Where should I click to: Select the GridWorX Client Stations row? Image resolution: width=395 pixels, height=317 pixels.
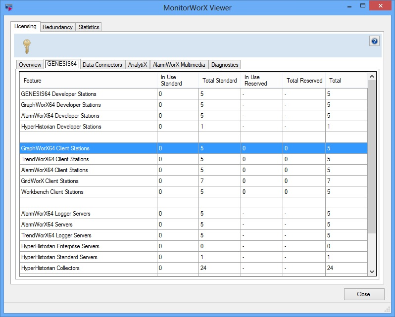pos(49,181)
